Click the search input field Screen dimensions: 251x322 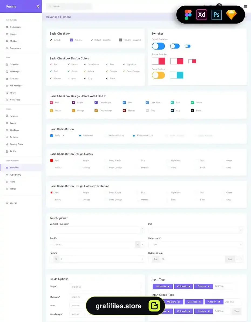pyautogui.click(x=69, y=6)
